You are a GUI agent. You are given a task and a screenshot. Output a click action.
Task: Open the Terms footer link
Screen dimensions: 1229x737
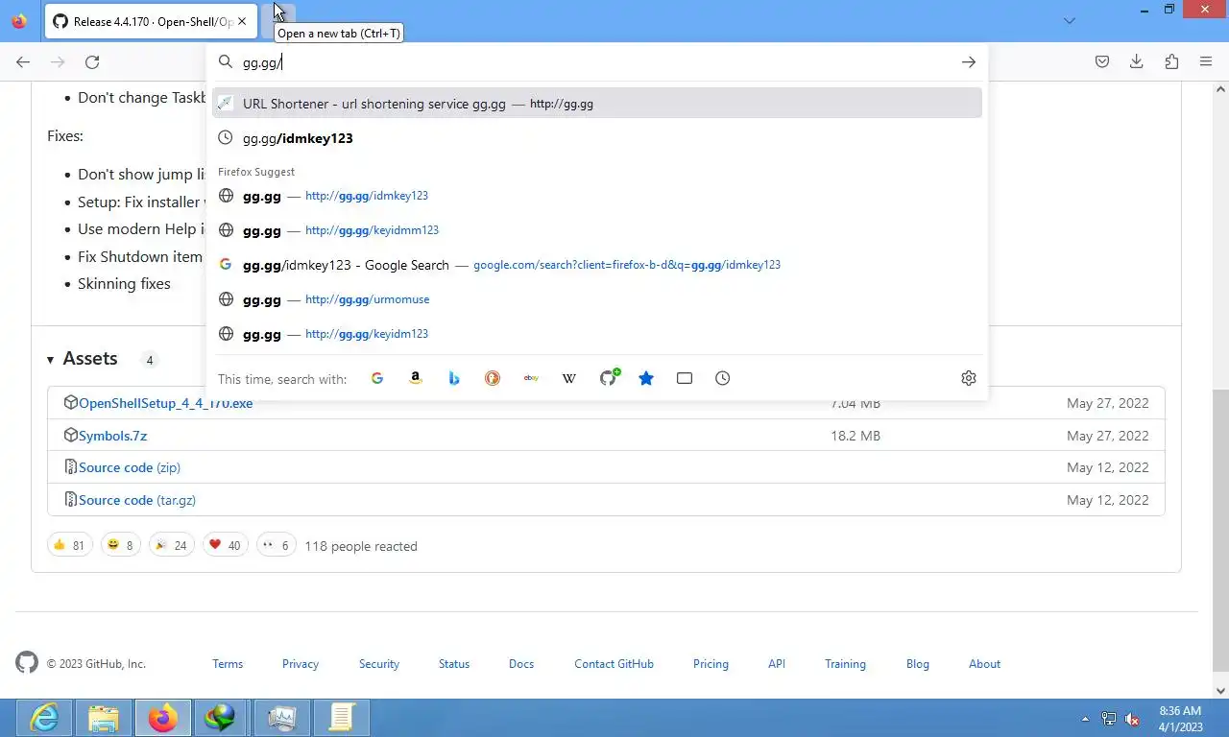228,664
